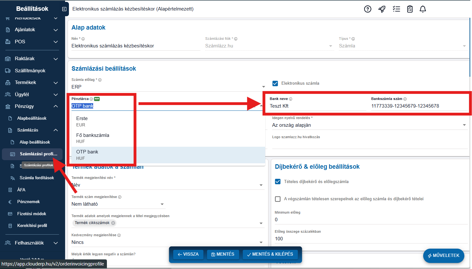472x269 pixels.
Task: Collapse the sidebar with the toggle icon
Action: click(x=64, y=9)
